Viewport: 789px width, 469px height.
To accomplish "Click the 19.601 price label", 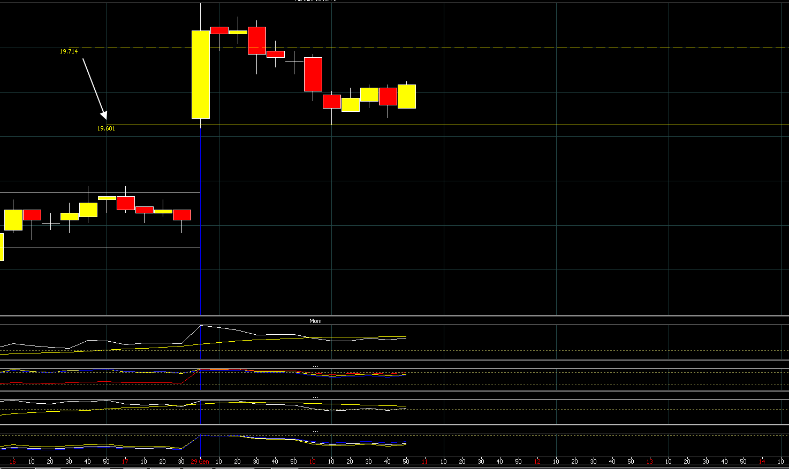I will (106, 128).
